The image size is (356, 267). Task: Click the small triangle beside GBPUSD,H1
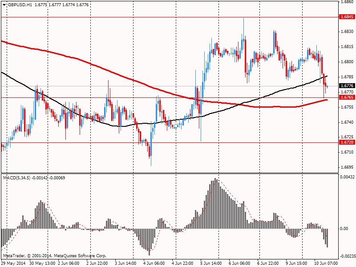coord(4,4)
